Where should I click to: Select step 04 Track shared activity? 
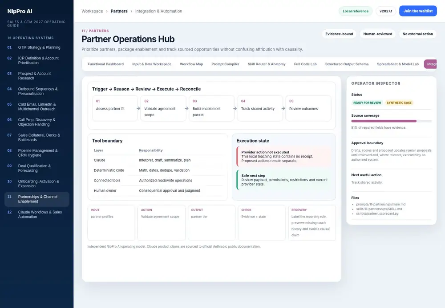pyautogui.click(x=260, y=108)
